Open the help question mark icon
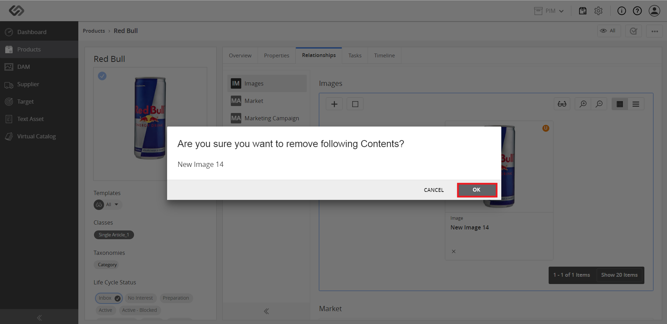Screen dimensions: 667x324 [x=637, y=11]
